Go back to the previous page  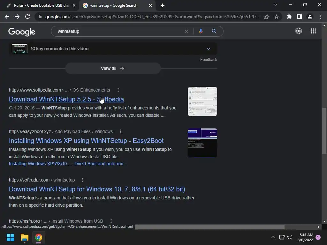click(x=7, y=17)
